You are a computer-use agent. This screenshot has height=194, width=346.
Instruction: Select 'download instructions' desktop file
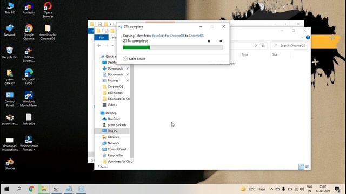tap(10, 144)
